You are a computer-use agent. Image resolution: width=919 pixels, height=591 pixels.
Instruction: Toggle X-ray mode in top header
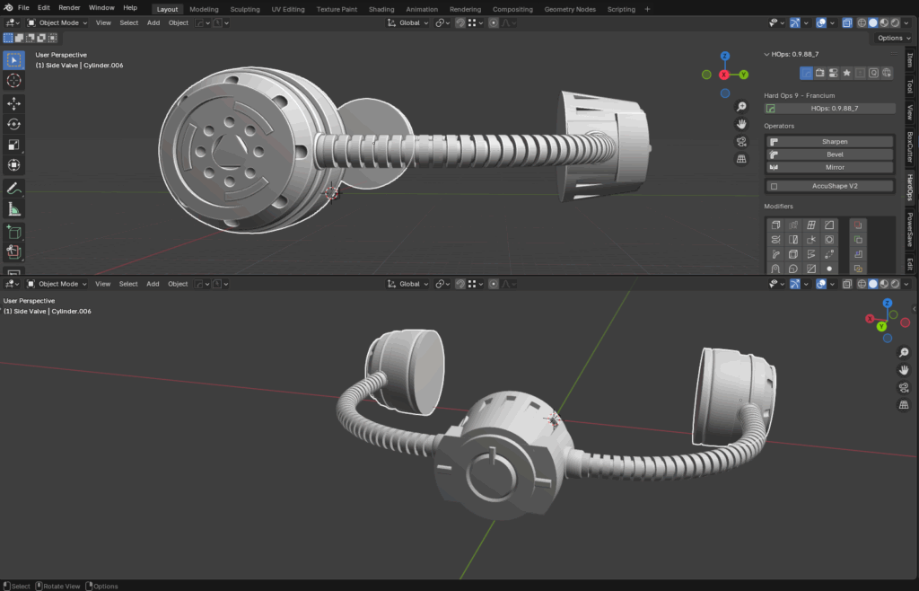pos(848,22)
